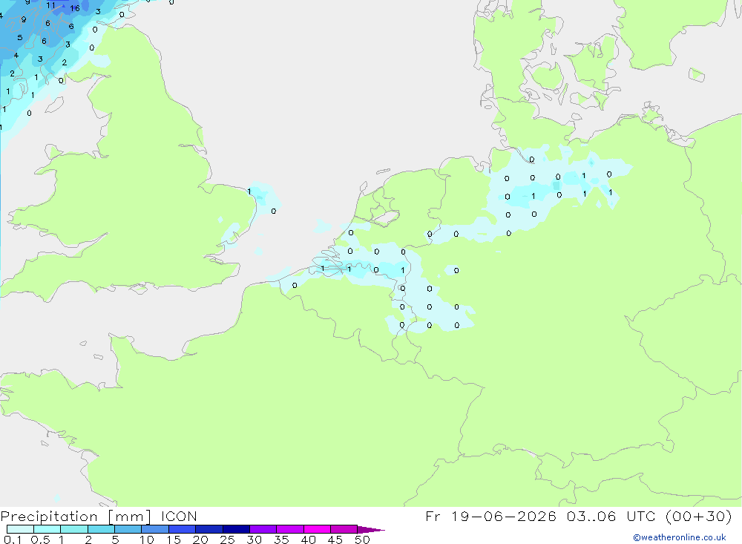Click the 'Fr 19-06-2026 03..06 UTC (00+30)' timestamp
The width and height of the screenshot is (742, 544).
(579, 517)
